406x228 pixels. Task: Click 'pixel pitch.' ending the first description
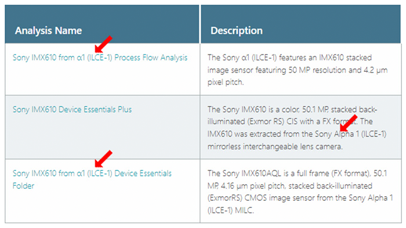pos(226,82)
